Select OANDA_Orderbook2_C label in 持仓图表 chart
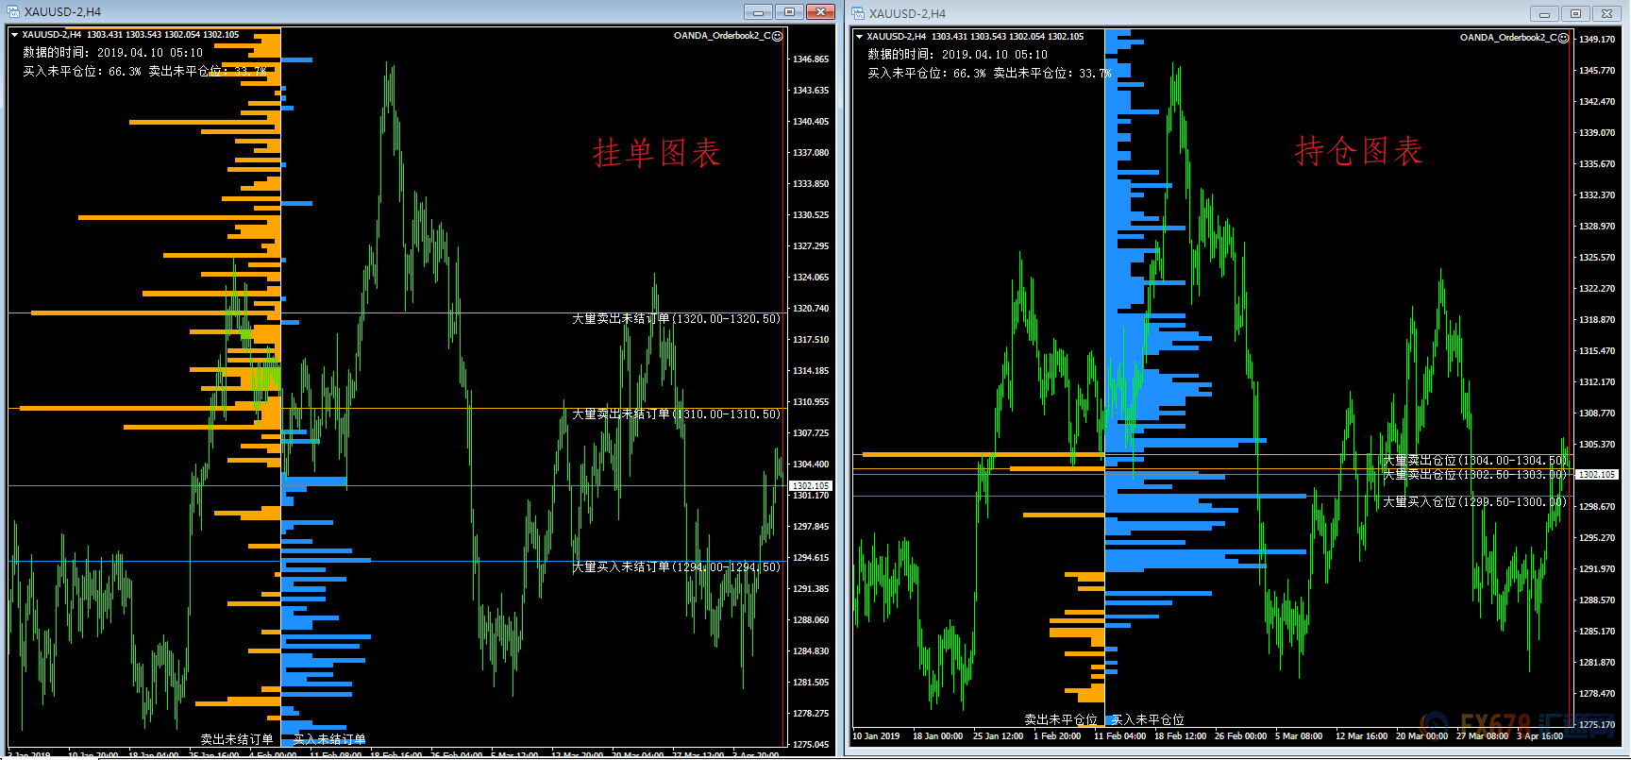The height and width of the screenshot is (760, 1631). click(x=1508, y=38)
